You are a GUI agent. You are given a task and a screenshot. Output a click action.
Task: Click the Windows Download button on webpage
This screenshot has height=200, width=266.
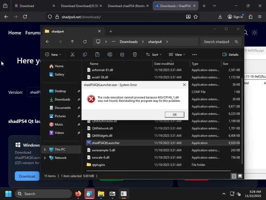coord(27,176)
